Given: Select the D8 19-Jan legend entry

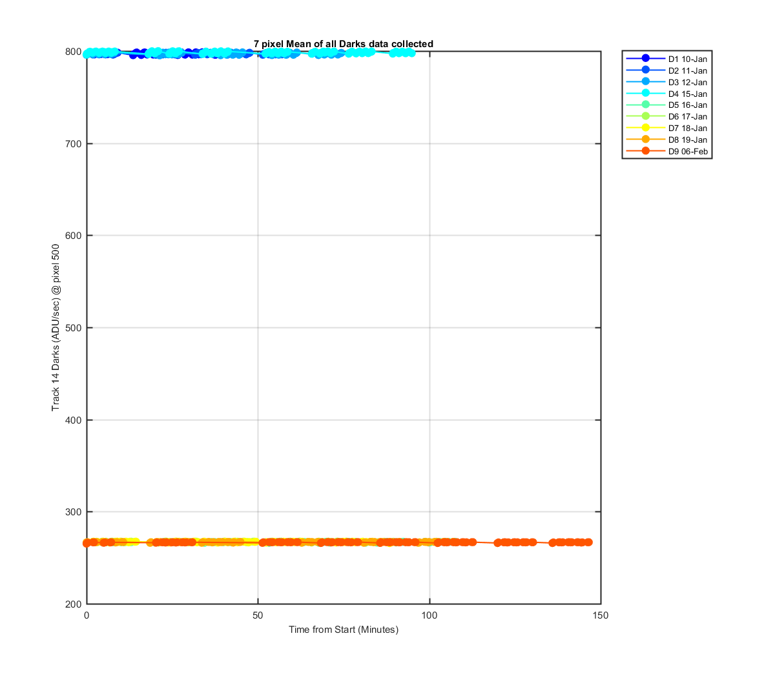Looking at the screenshot, I should point(666,139).
